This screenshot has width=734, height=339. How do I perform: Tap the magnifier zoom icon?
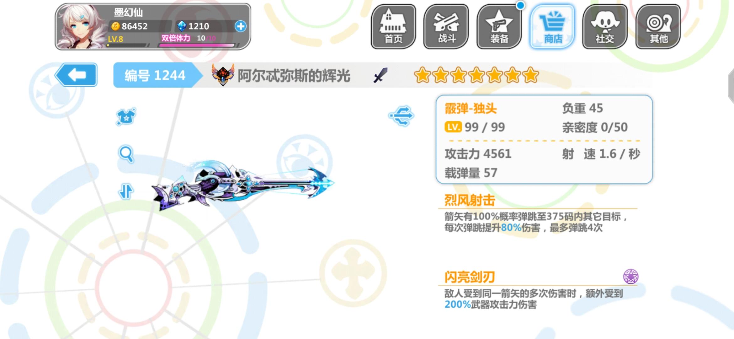pyautogui.click(x=126, y=154)
